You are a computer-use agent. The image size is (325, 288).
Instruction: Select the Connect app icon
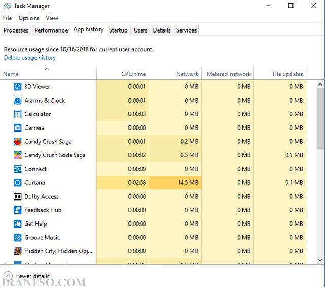click(17, 169)
